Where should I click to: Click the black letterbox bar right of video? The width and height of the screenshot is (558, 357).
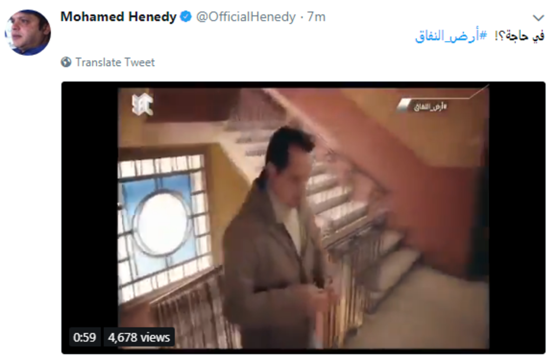[517, 218]
